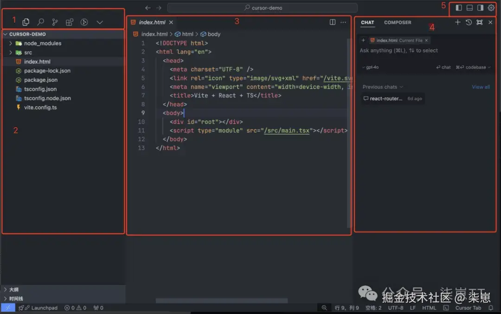Open vite.config.ts file

[x=63, y=107]
